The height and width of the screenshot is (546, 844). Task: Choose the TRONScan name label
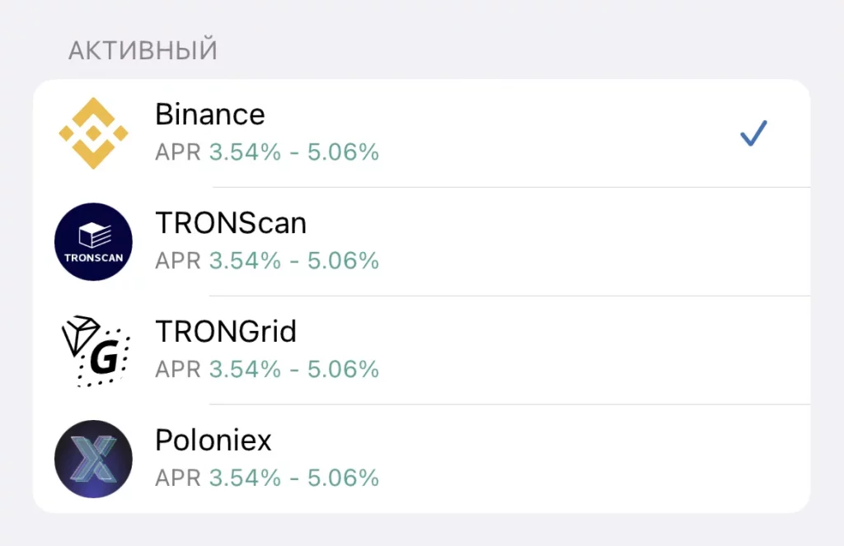pyautogui.click(x=231, y=223)
